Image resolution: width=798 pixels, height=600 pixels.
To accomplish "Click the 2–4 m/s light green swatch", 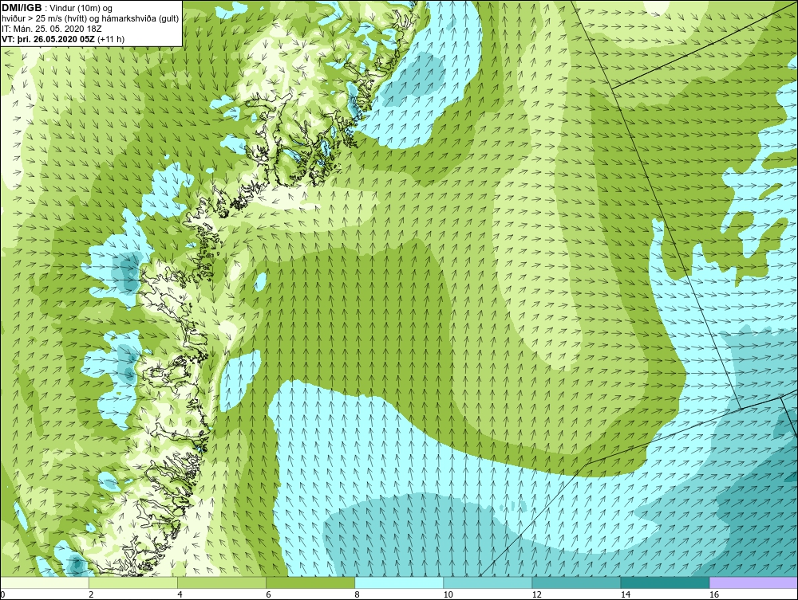I will pyautogui.click(x=133, y=582).
